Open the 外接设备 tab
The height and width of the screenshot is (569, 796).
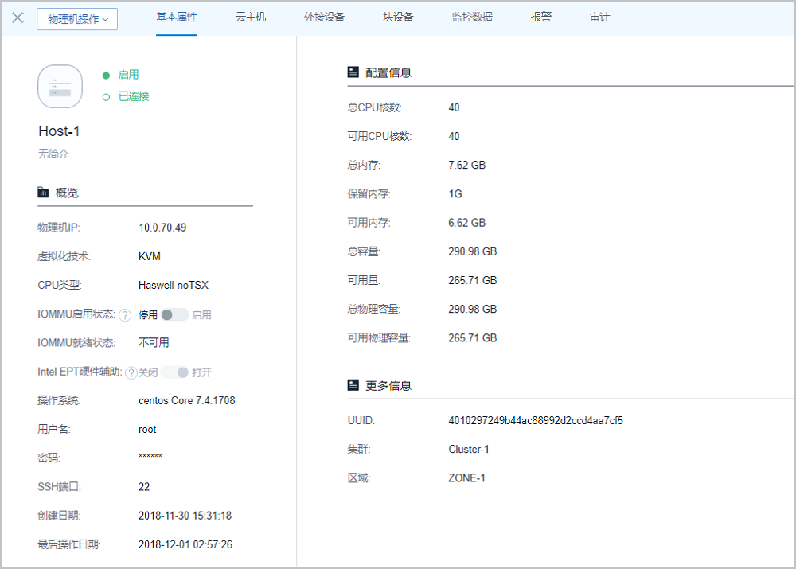tap(324, 17)
